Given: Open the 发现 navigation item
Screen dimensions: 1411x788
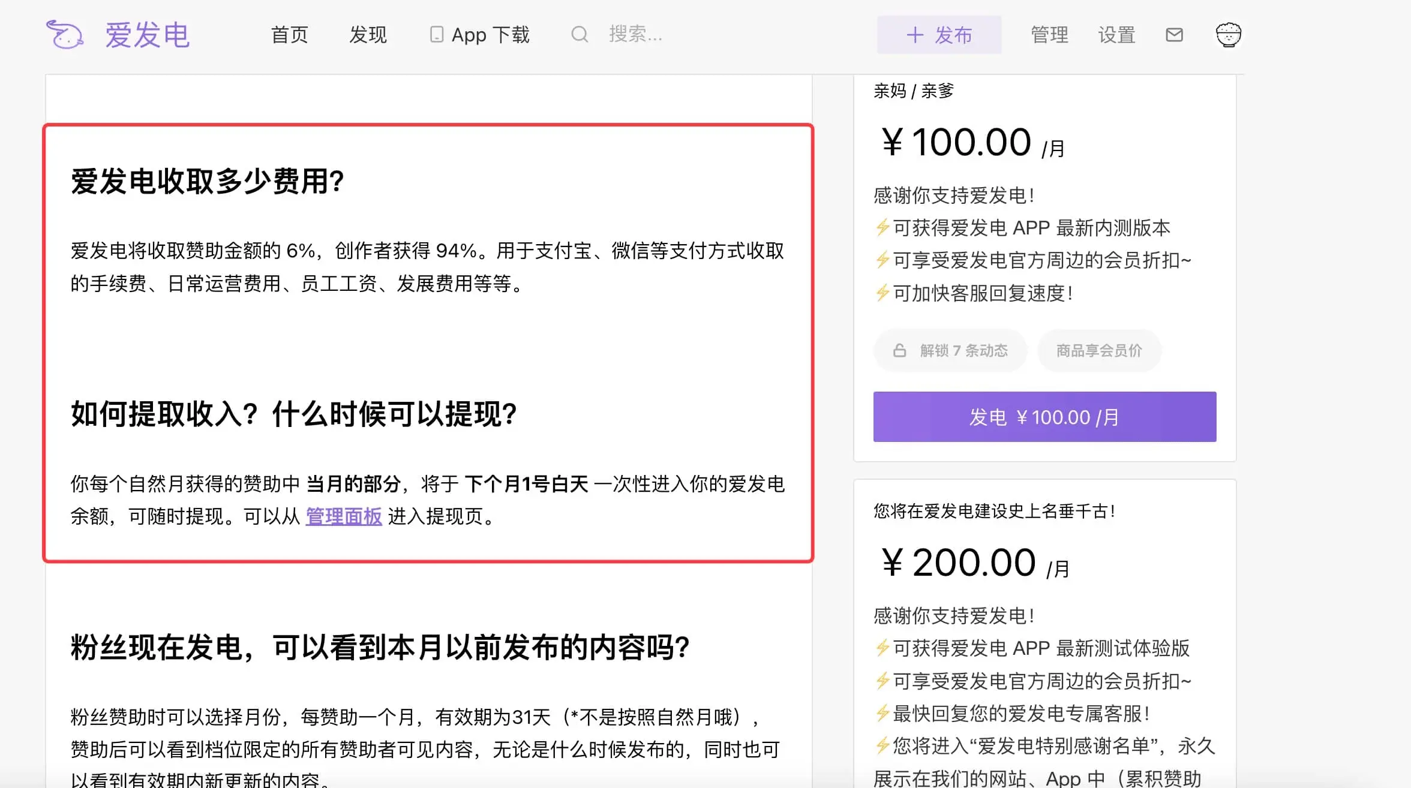Looking at the screenshot, I should [x=368, y=35].
